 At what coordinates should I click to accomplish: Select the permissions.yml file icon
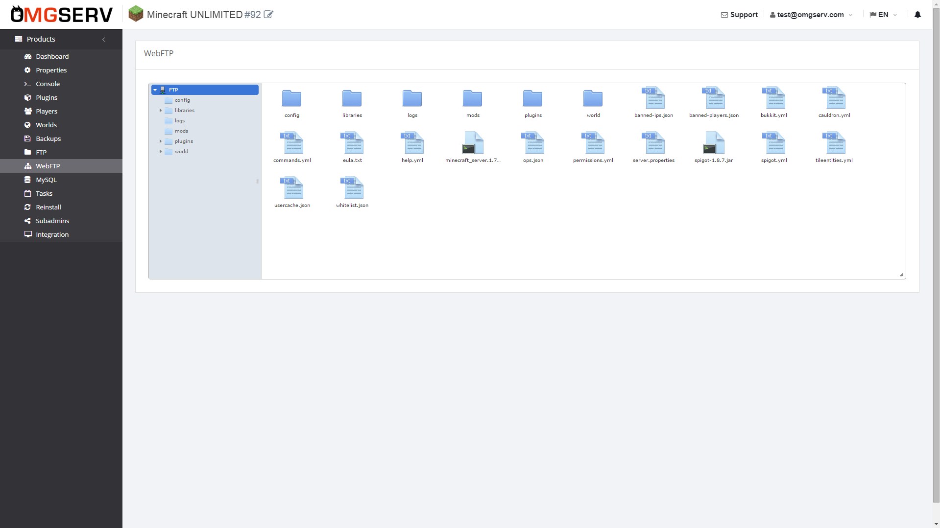593,143
